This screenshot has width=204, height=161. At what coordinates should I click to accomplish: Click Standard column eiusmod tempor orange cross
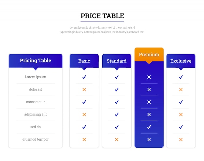pyautogui.click(x=117, y=140)
